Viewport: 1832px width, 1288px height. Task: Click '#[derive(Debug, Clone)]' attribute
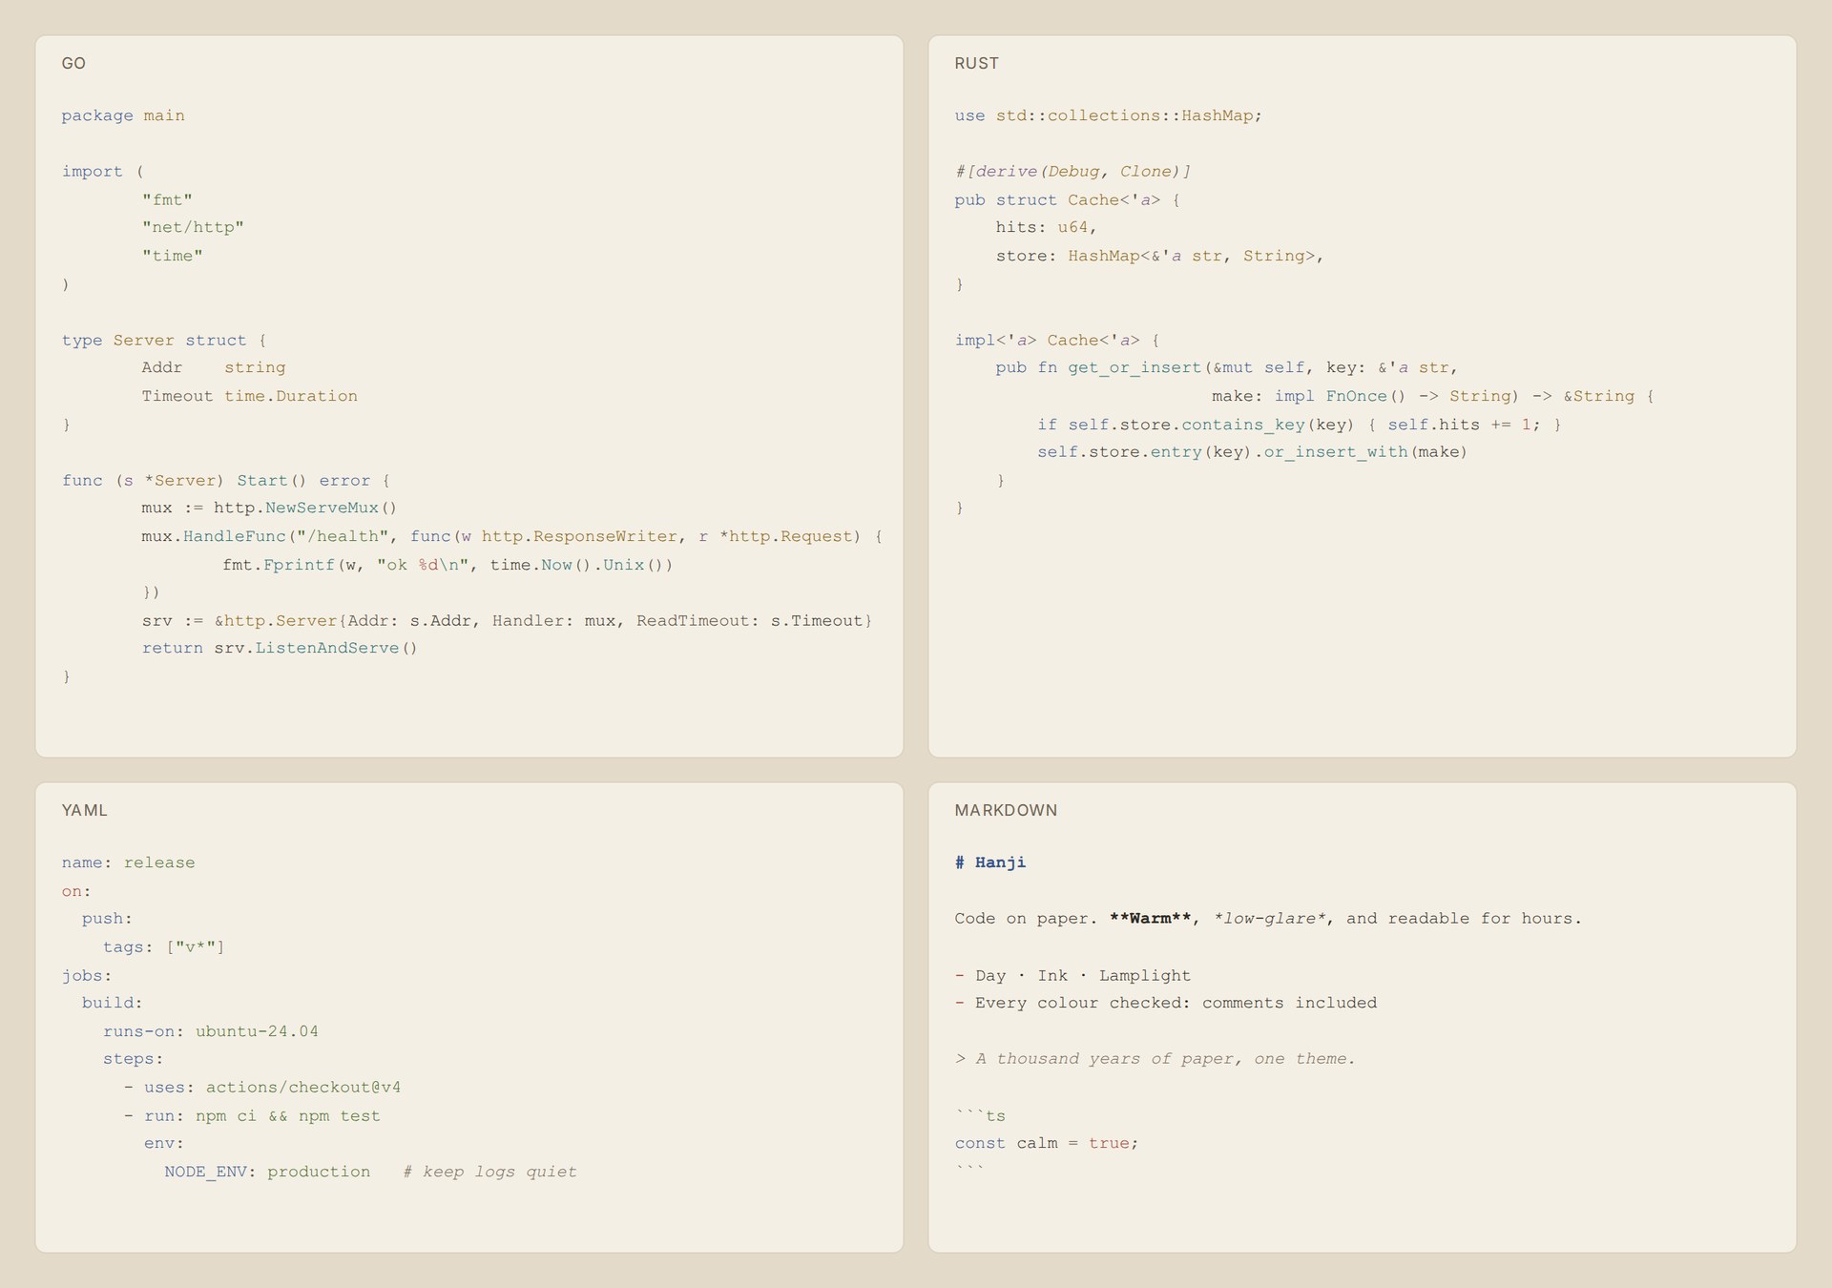pos(1072,172)
